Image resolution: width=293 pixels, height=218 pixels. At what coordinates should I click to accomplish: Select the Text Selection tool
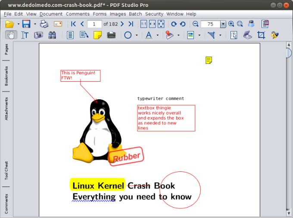pos(25,35)
